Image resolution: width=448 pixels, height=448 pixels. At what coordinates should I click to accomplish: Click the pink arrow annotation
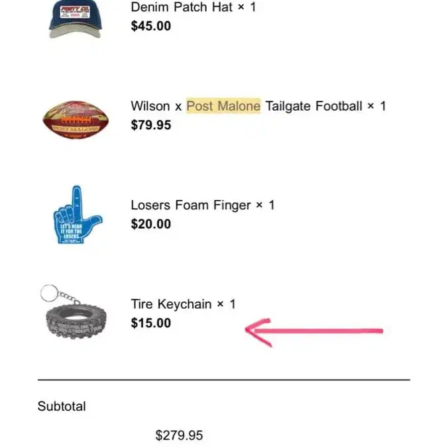[x=313, y=330]
